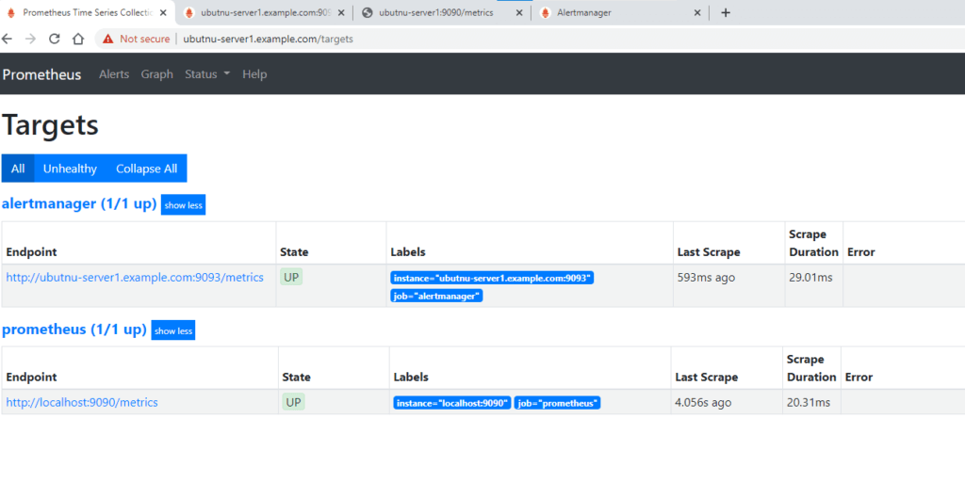965x483 pixels.
Task: Close the Prometheus Time Series tab
Action: tap(163, 13)
